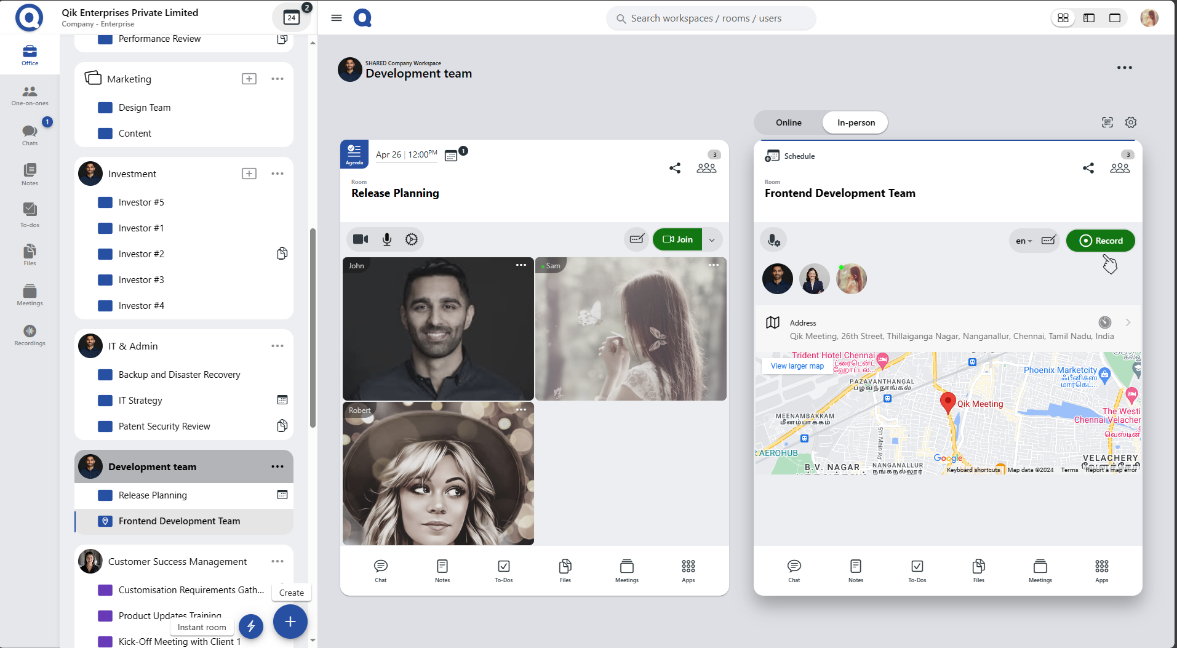Open the QR scan icon above the Schedule card
This screenshot has height=648, width=1177.
tap(1107, 122)
